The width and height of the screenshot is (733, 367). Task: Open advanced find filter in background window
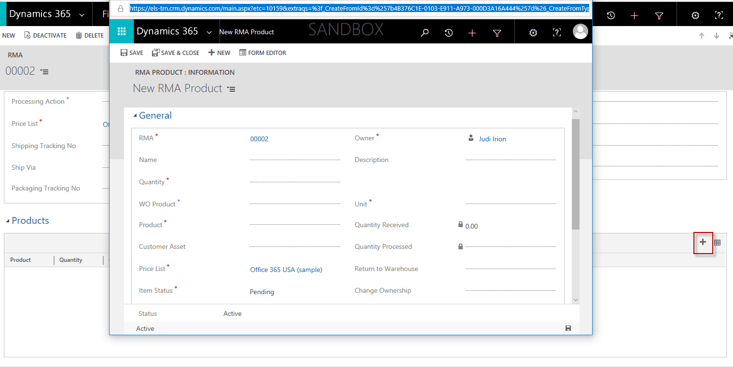point(659,15)
